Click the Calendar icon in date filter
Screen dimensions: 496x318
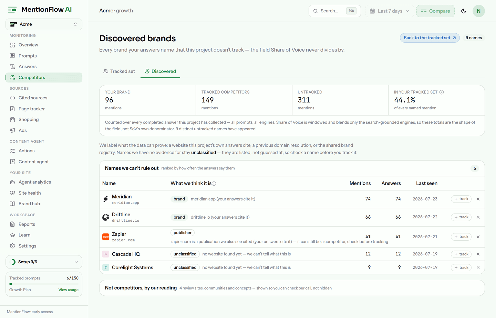pyautogui.click(x=372, y=11)
